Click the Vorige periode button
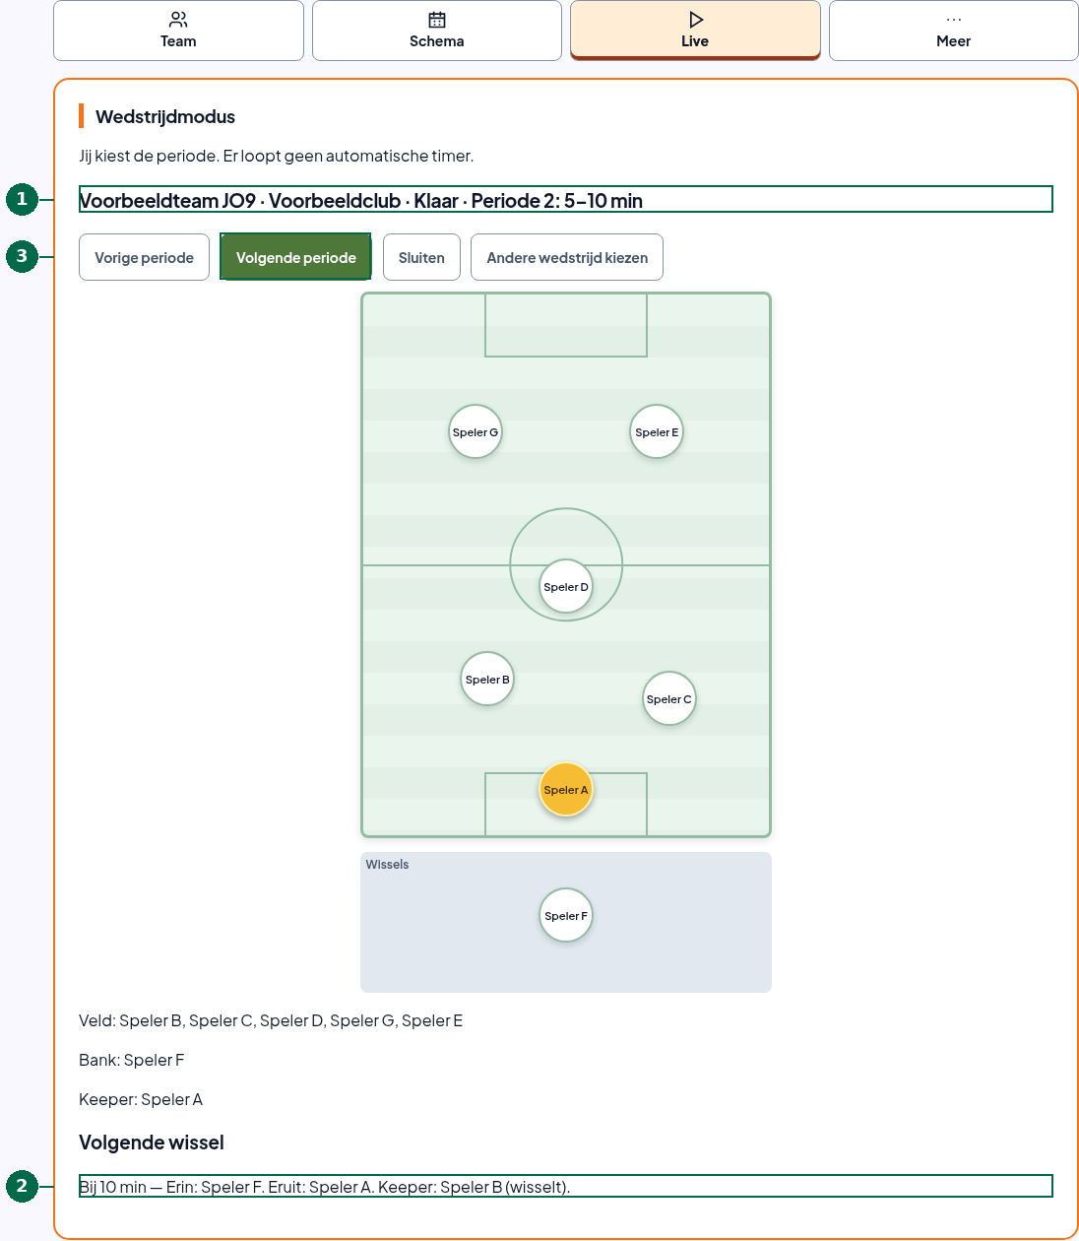Image resolution: width=1079 pixels, height=1241 pixels. (x=144, y=257)
